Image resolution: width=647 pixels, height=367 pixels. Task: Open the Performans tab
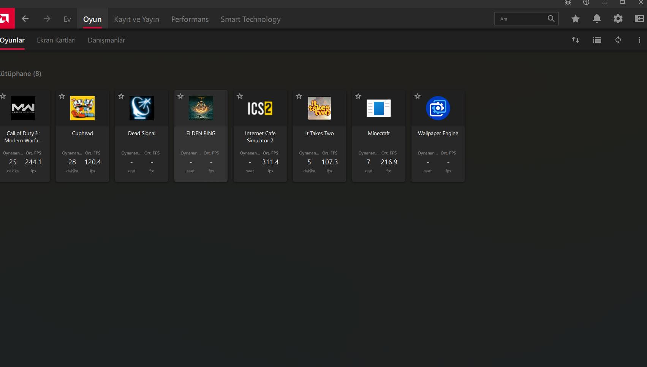[x=190, y=19]
